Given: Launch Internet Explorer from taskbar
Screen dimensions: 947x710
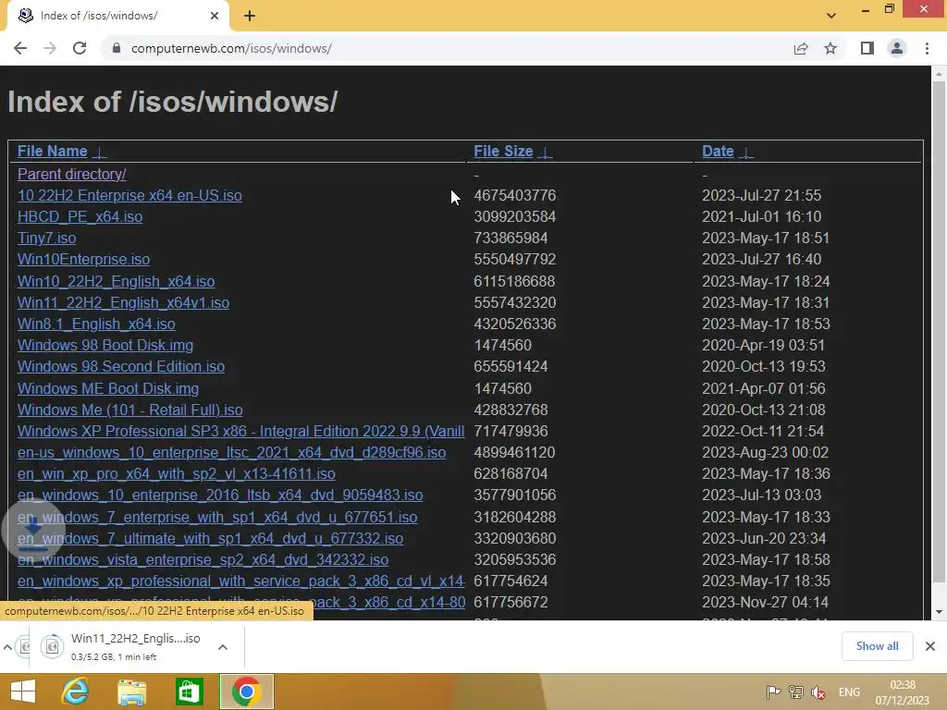Looking at the screenshot, I should coord(75,692).
